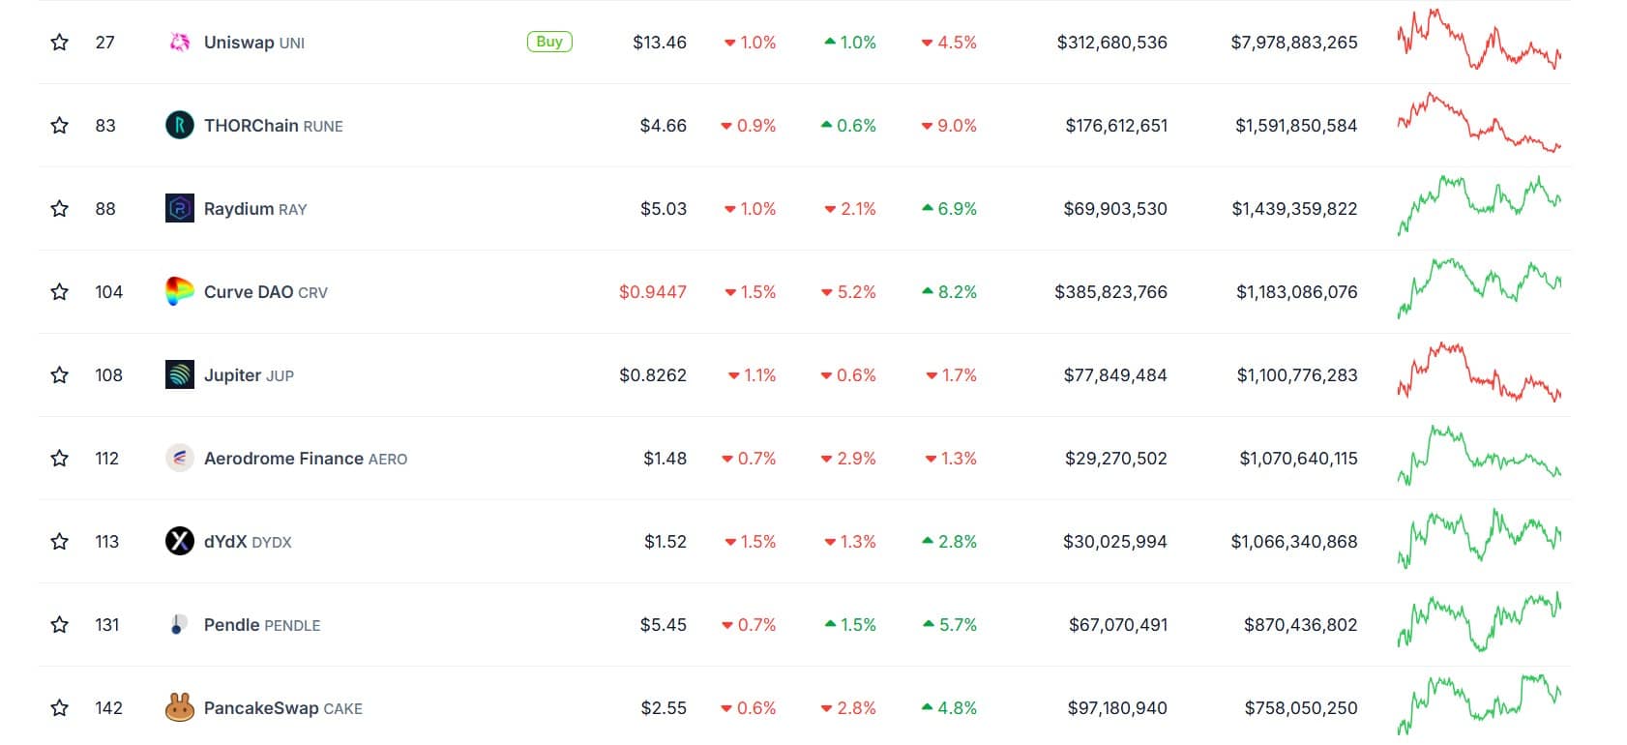
Task: Select PancakeSwap market cap $758,050,250
Action: point(1301,708)
